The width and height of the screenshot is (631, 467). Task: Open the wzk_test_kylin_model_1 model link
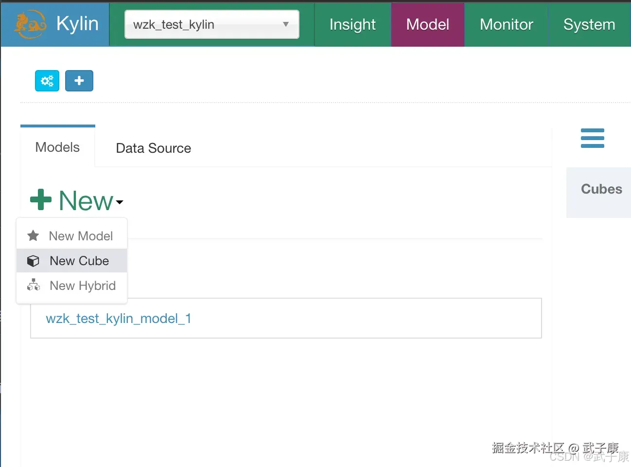(119, 319)
